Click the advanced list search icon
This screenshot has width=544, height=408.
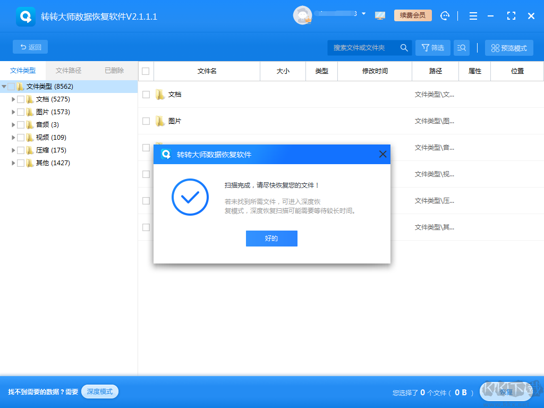462,47
